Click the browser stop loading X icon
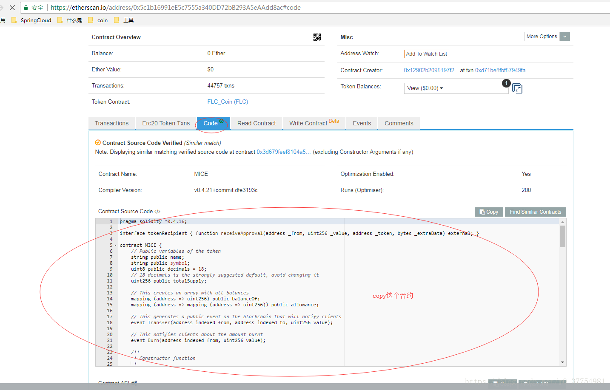This screenshot has height=390, width=610. pos(12,8)
